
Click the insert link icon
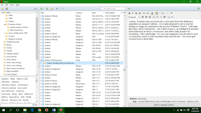pos(167,13)
